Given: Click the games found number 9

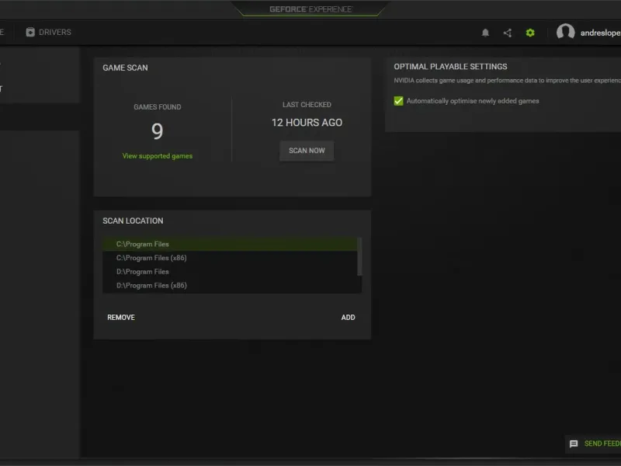Looking at the screenshot, I should (x=158, y=131).
